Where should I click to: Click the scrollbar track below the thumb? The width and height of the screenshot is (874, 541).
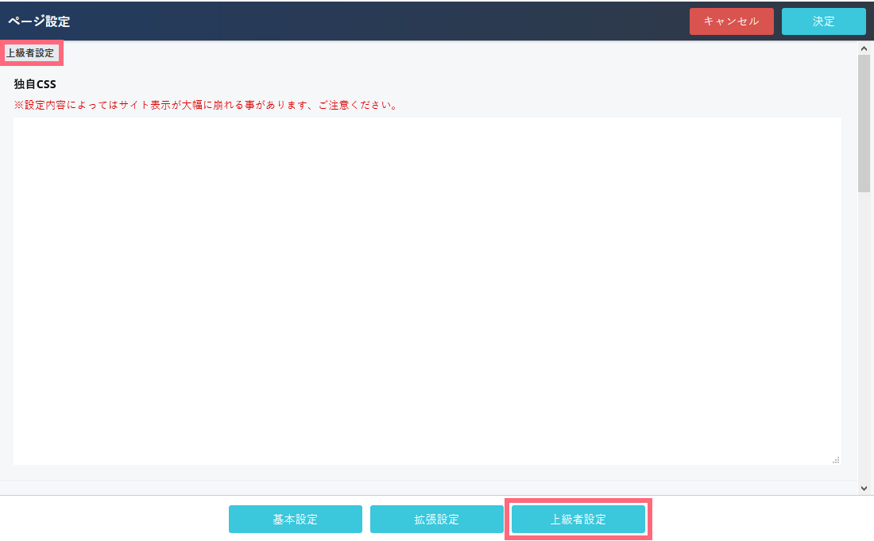(x=864, y=334)
